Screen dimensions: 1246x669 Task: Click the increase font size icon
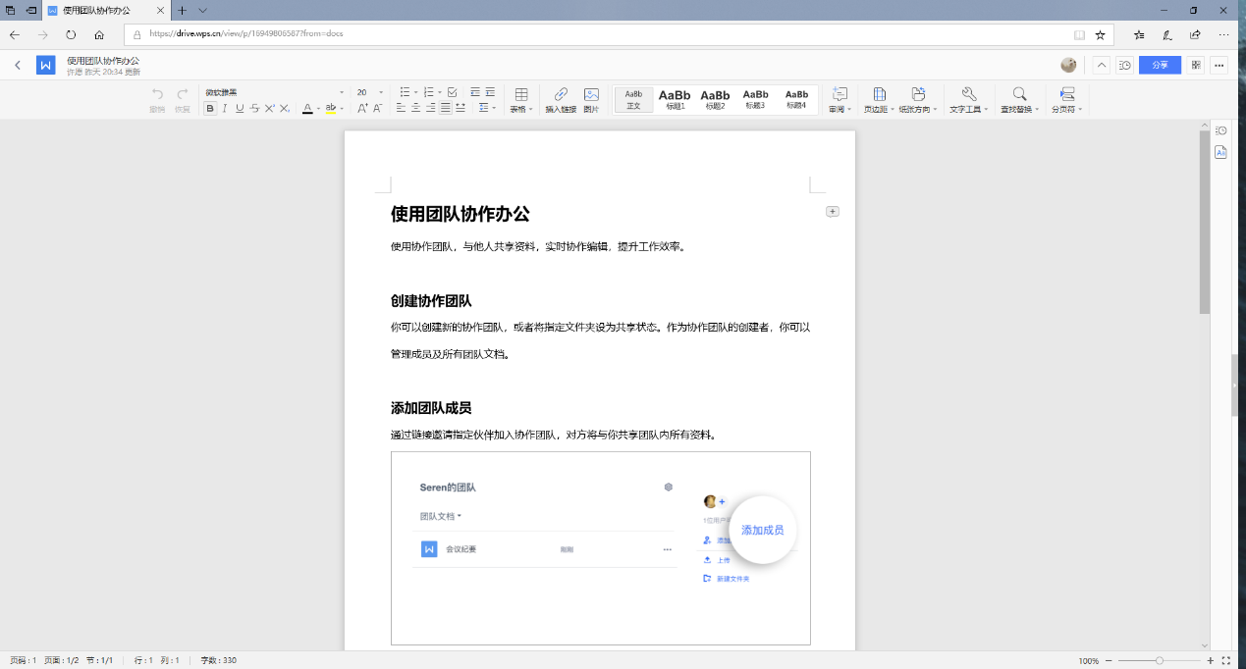pos(362,108)
